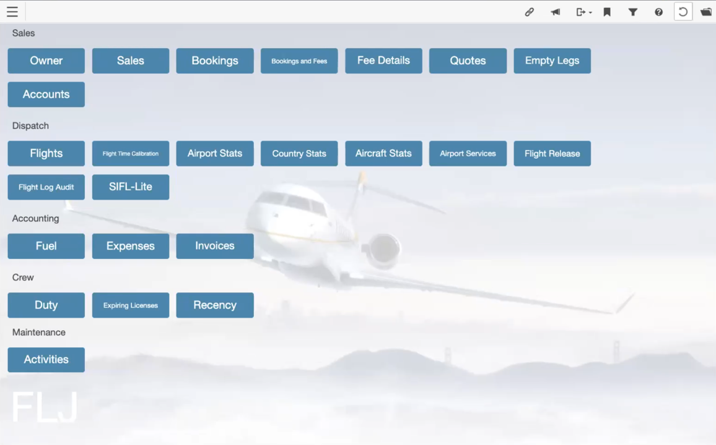Open Aircraft Stats dashboard
Viewport: 716px width, 445px height.
pos(383,153)
